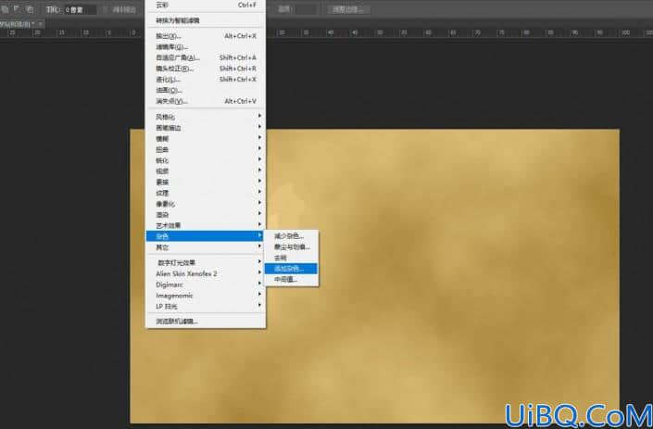Viewport: 653px width, 429px height.
Task: Choose 去斑 in the noise submenu
Action: pyautogui.click(x=291, y=258)
